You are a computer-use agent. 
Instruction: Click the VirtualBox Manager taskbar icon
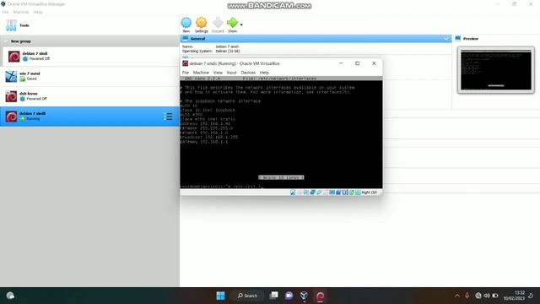point(304,296)
